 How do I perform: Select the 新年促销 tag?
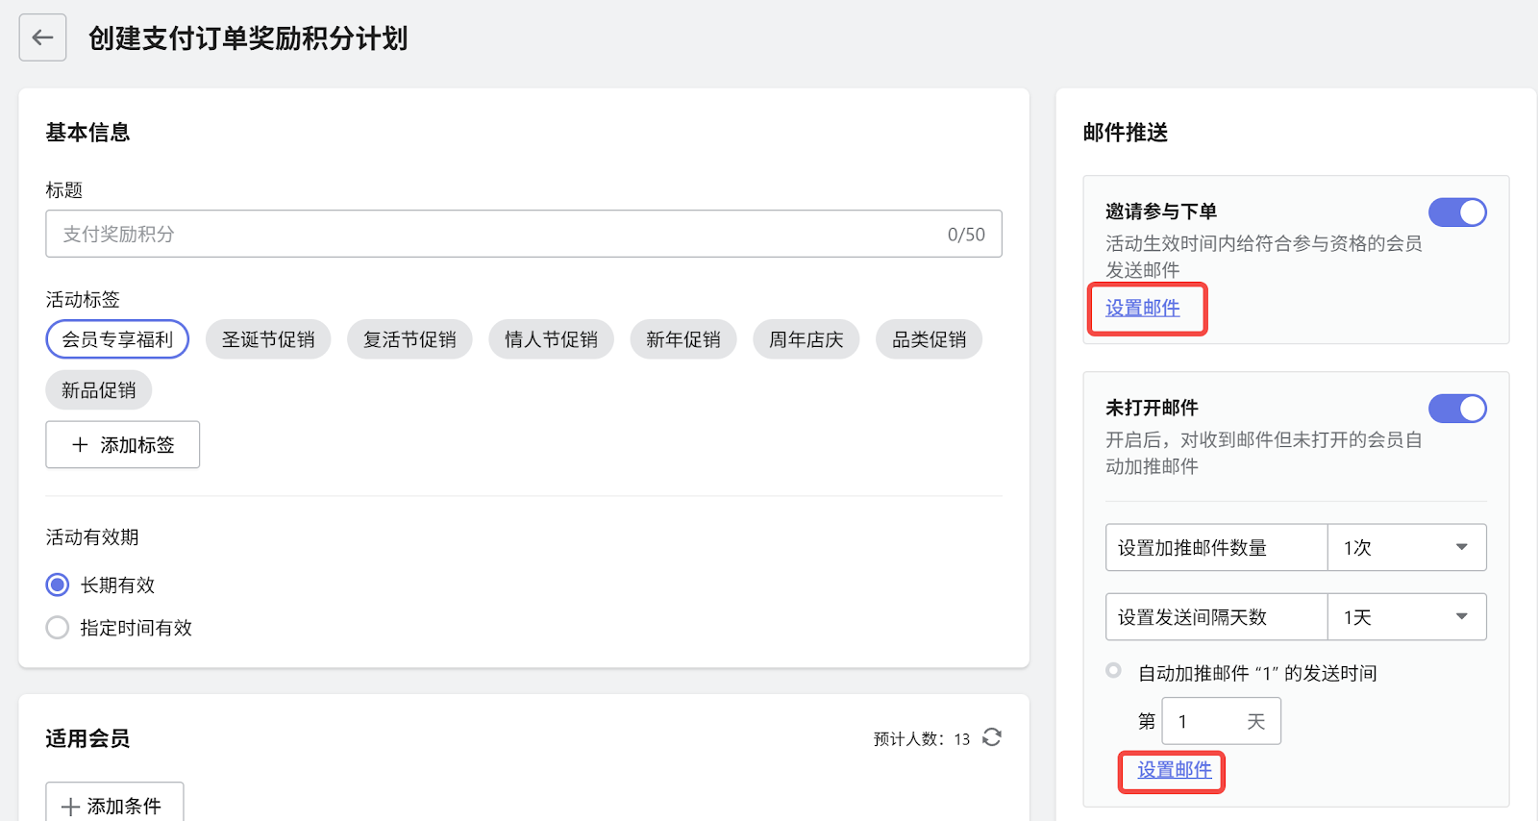(x=682, y=339)
